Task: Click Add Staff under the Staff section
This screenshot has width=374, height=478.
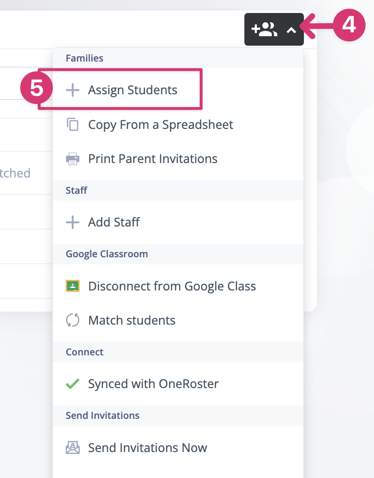Action: 113,222
